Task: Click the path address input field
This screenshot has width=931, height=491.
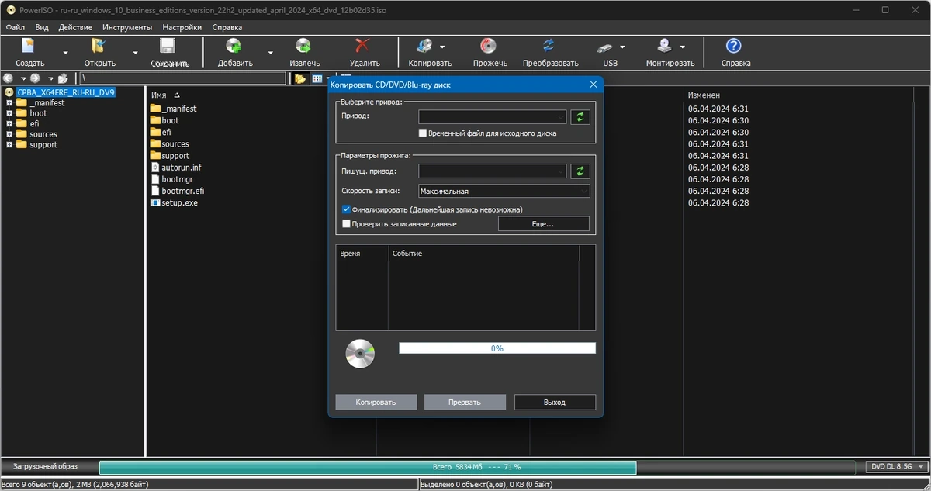Action: tap(182, 78)
